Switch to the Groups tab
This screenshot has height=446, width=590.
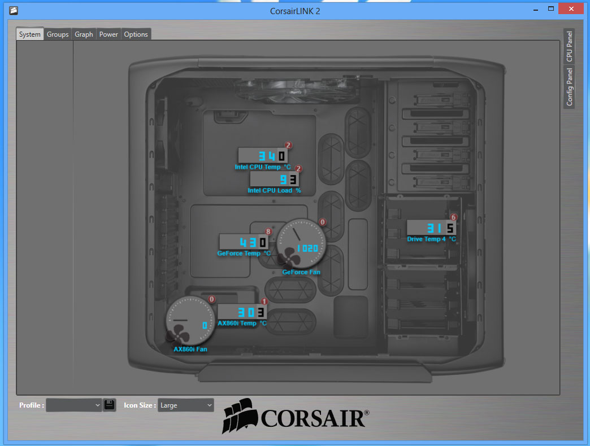click(58, 34)
